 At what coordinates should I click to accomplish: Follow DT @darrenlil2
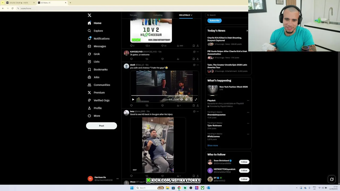[244, 179]
